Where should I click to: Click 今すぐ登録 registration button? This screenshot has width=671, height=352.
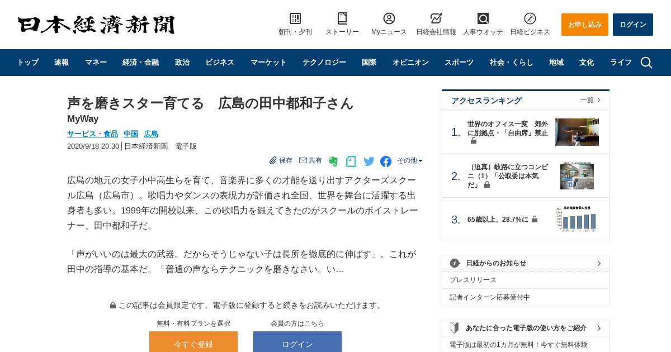pos(193,341)
